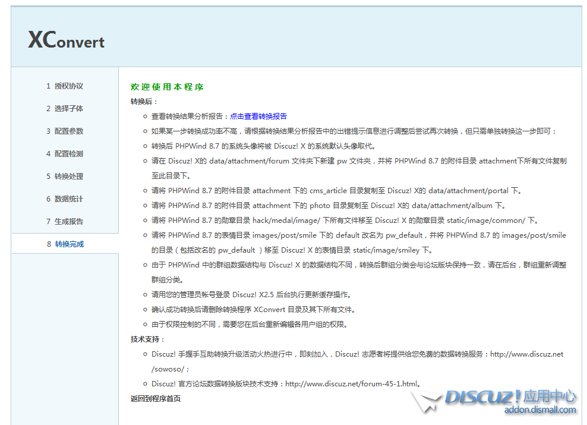Click the addon.dismall.com text

pyautogui.click(x=539, y=410)
